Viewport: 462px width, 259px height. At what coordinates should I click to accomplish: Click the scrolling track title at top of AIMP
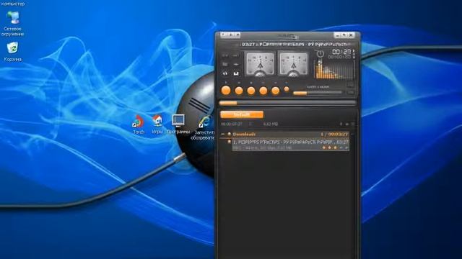[296, 45]
